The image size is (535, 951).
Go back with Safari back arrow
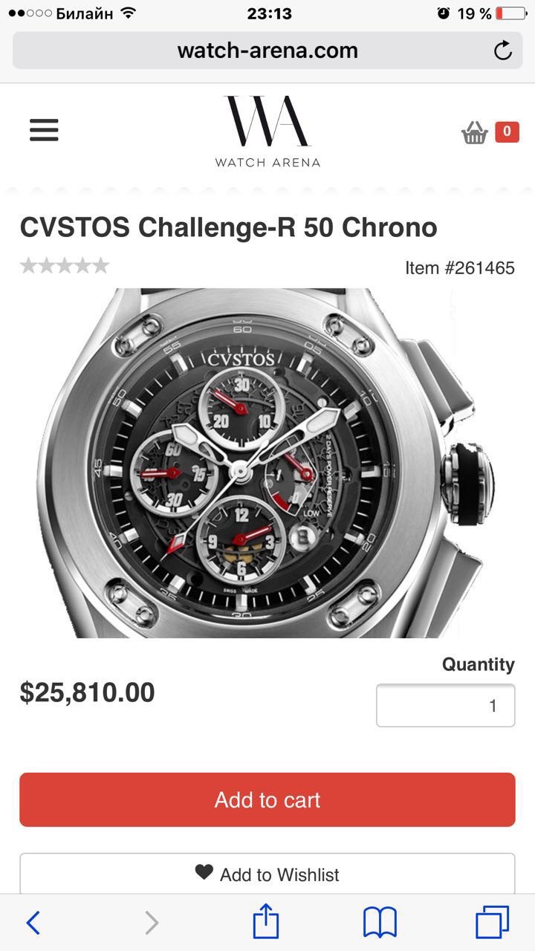pos(33,923)
